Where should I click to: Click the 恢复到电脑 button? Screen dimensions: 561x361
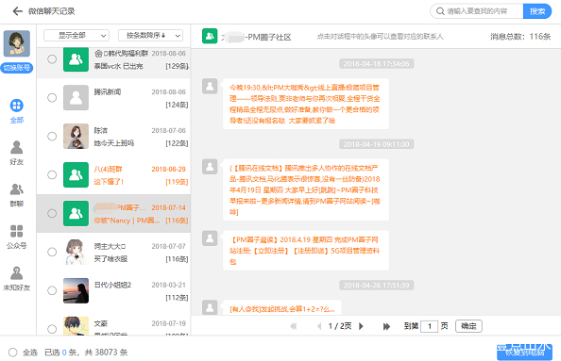coord(524,353)
